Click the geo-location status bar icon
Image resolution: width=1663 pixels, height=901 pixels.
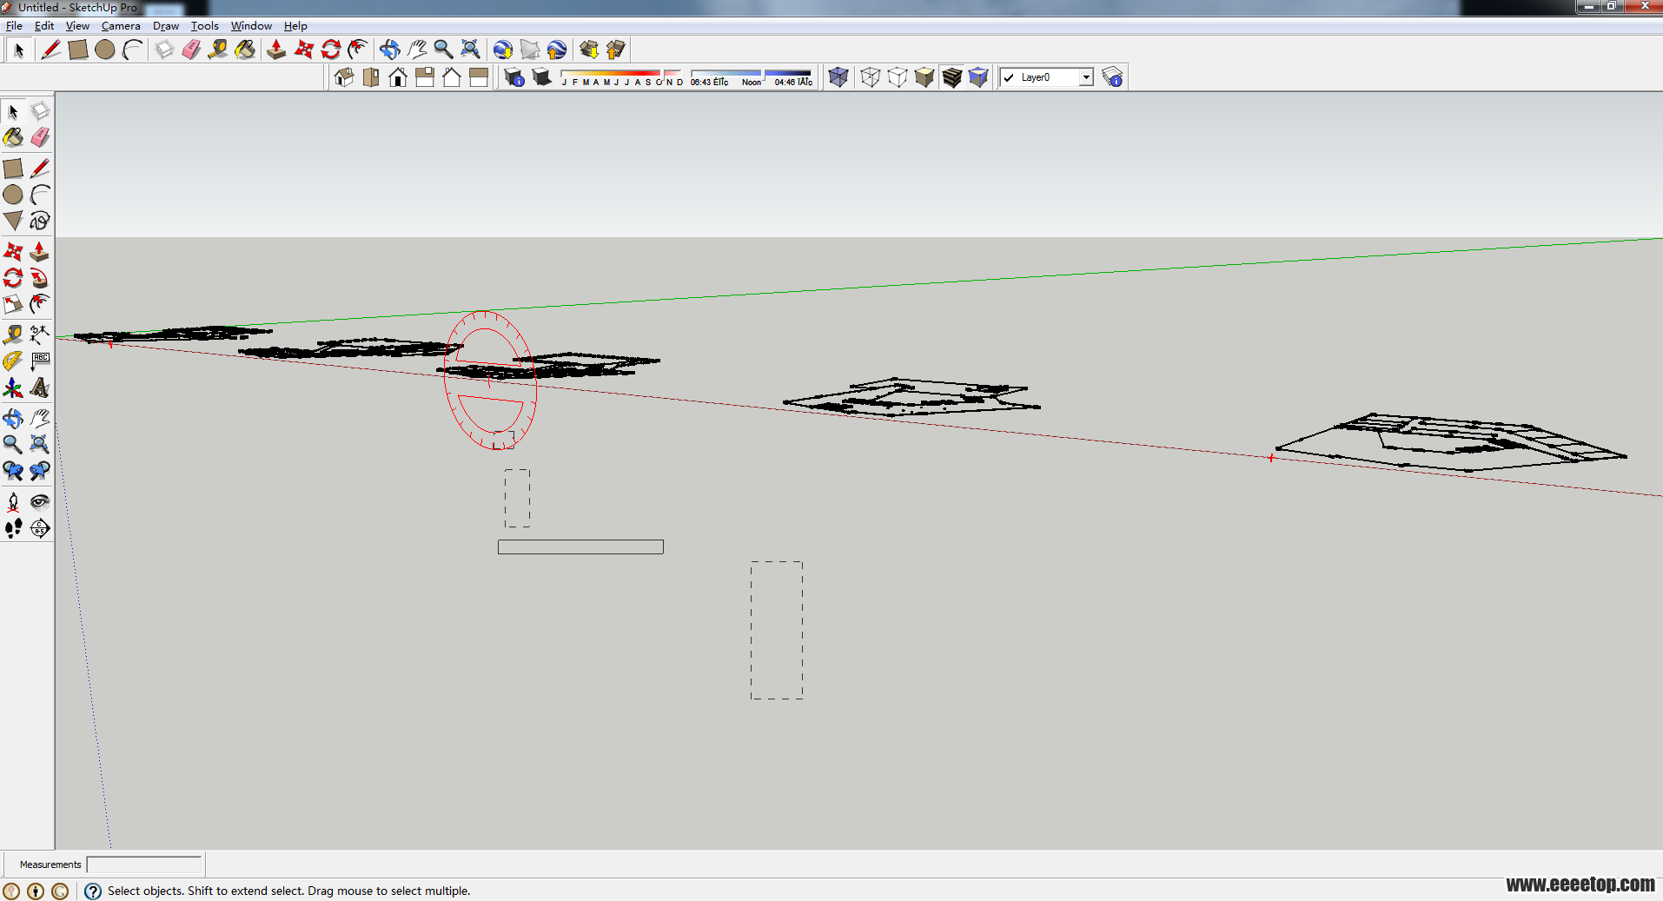tap(11, 891)
